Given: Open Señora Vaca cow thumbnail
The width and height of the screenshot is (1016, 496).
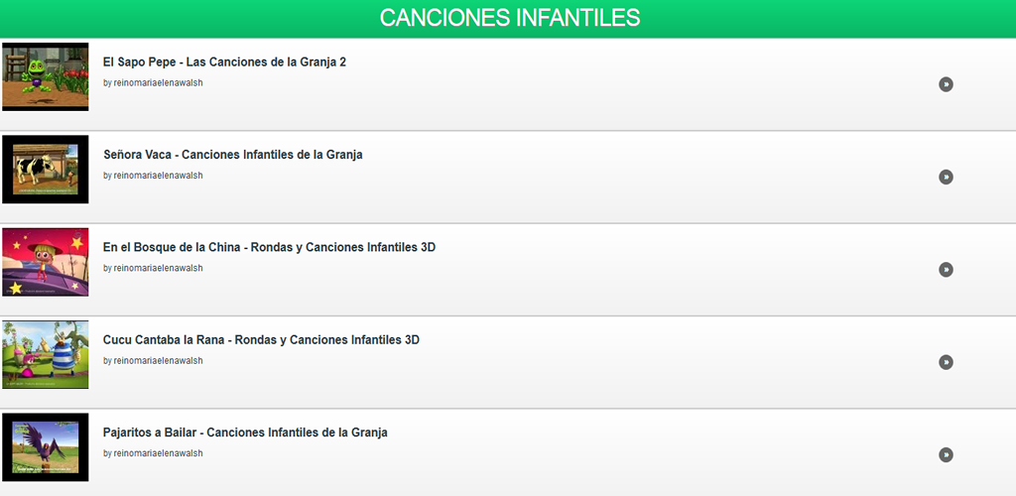Looking at the screenshot, I should pos(46,170).
